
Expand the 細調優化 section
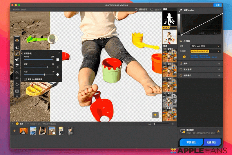[201, 75]
